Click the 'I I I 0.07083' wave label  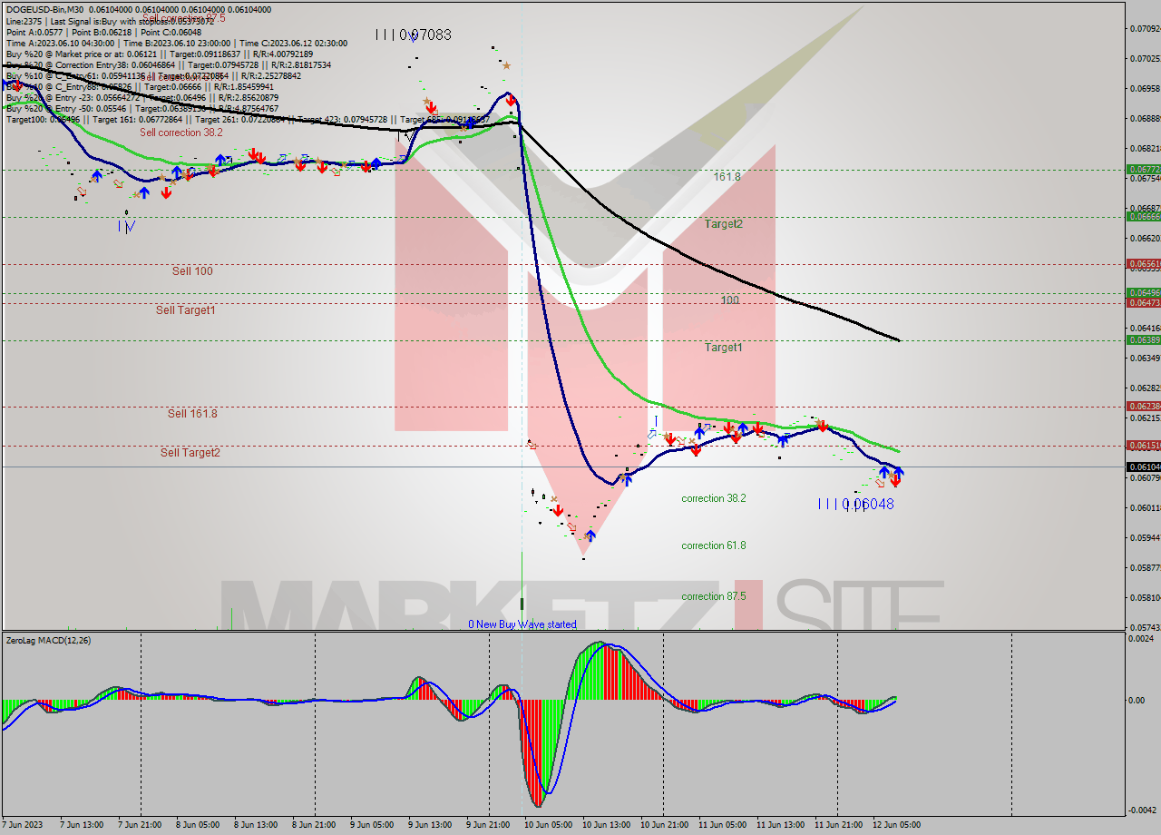414,34
